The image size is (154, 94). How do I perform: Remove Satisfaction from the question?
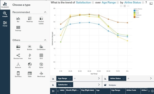tap(93, 3)
